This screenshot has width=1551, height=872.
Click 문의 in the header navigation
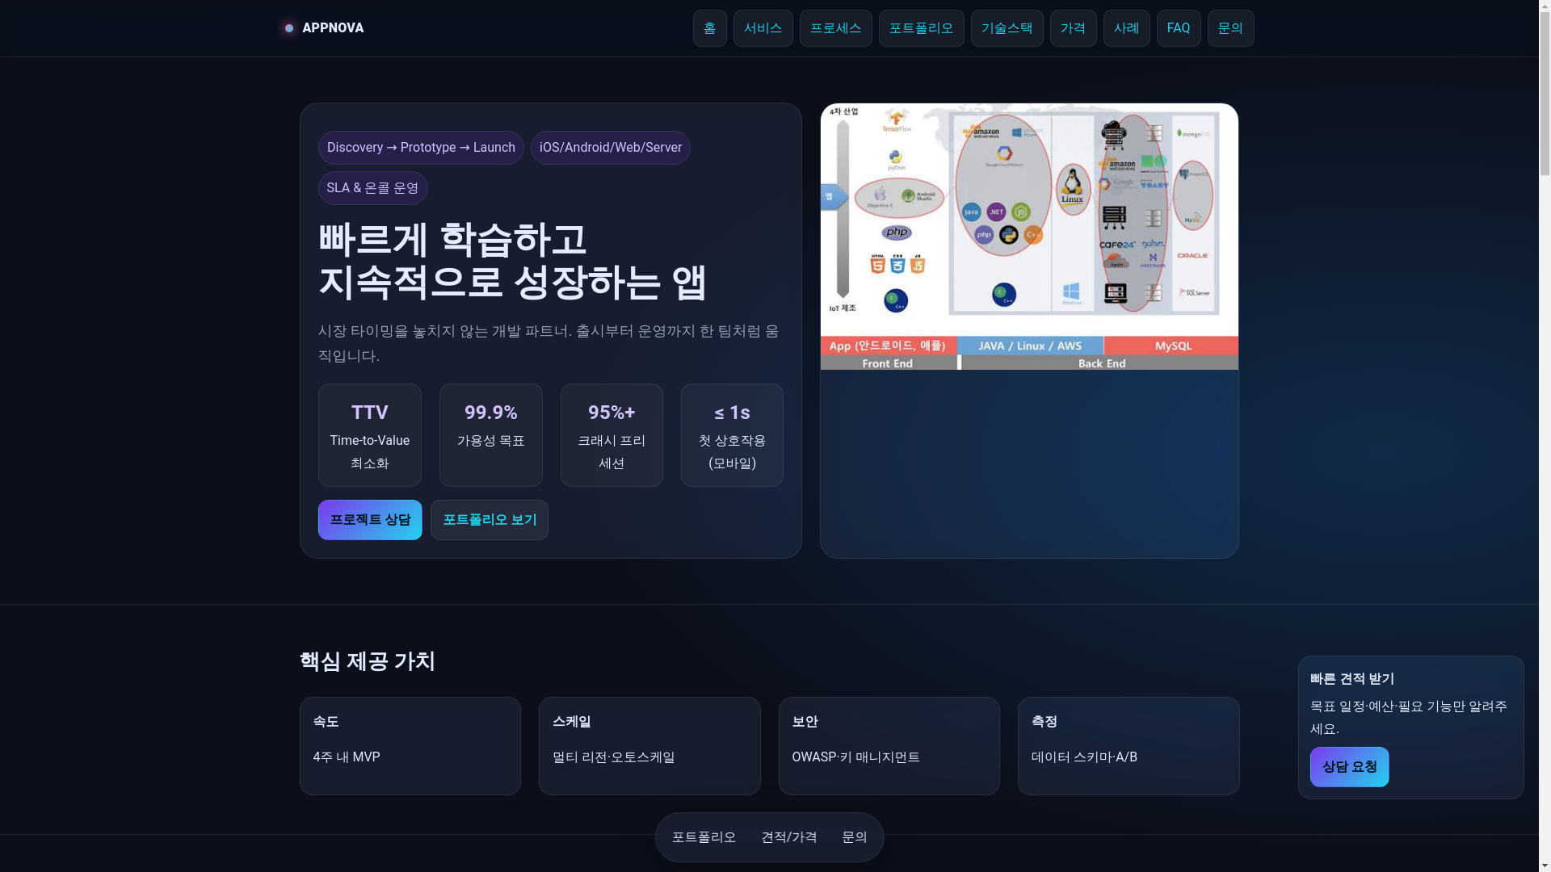tap(1231, 28)
